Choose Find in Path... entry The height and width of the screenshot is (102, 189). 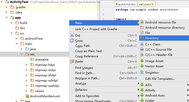pyautogui.click(x=104, y=73)
